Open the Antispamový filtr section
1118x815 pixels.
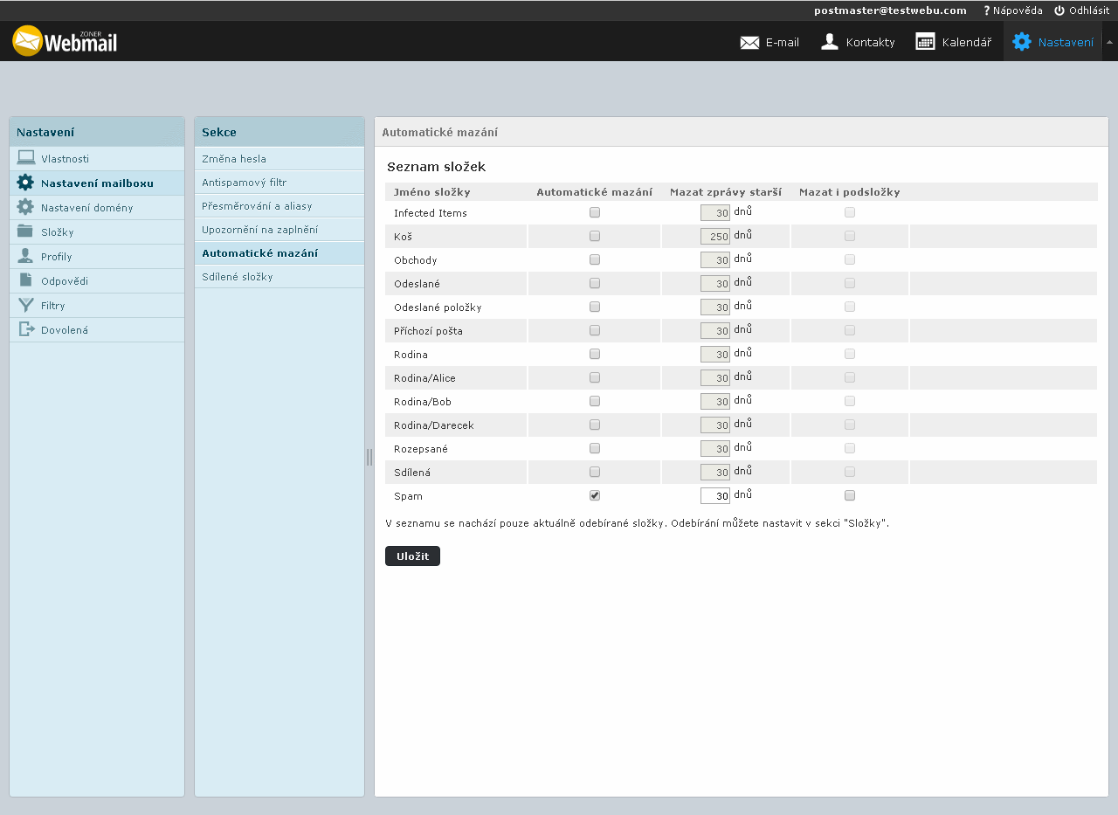pyautogui.click(x=245, y=183)
